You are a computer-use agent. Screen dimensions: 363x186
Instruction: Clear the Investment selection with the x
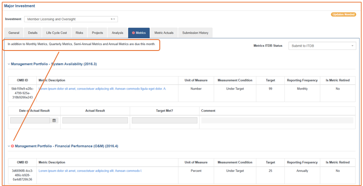[x=112, y=19]
